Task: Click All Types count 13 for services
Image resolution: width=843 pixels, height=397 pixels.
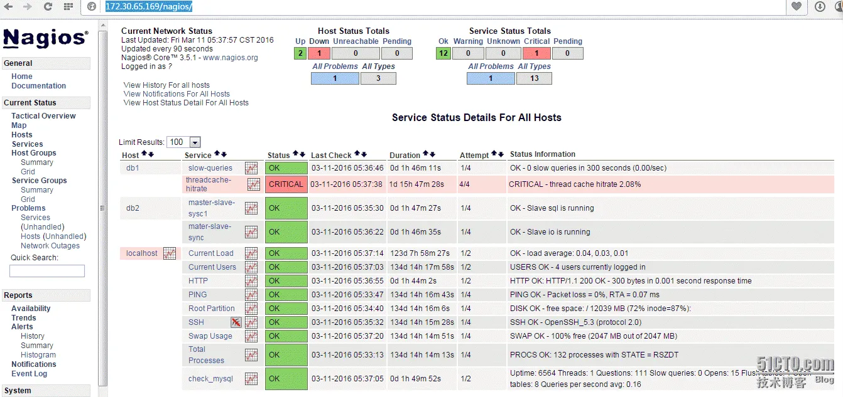Action: [x=534, y=78]
